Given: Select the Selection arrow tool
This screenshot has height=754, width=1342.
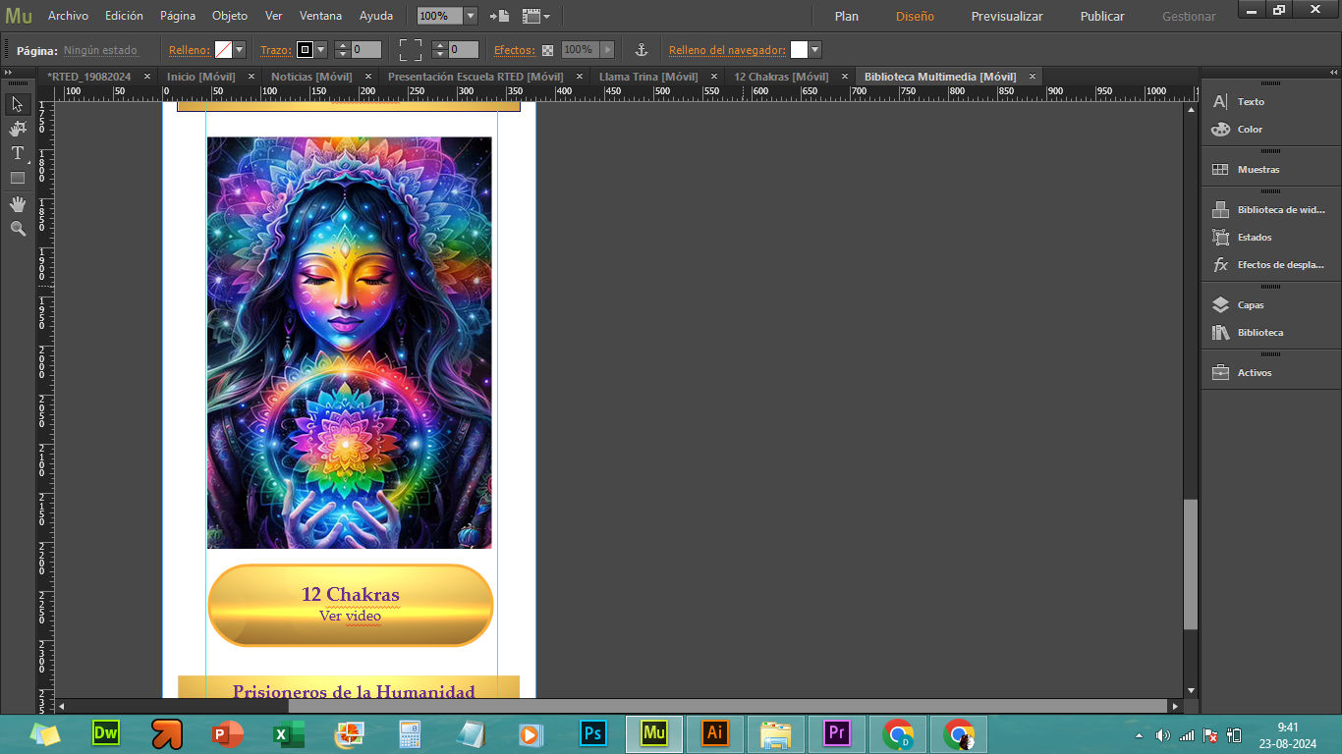Looking at the screenshot, I should 17,104.
